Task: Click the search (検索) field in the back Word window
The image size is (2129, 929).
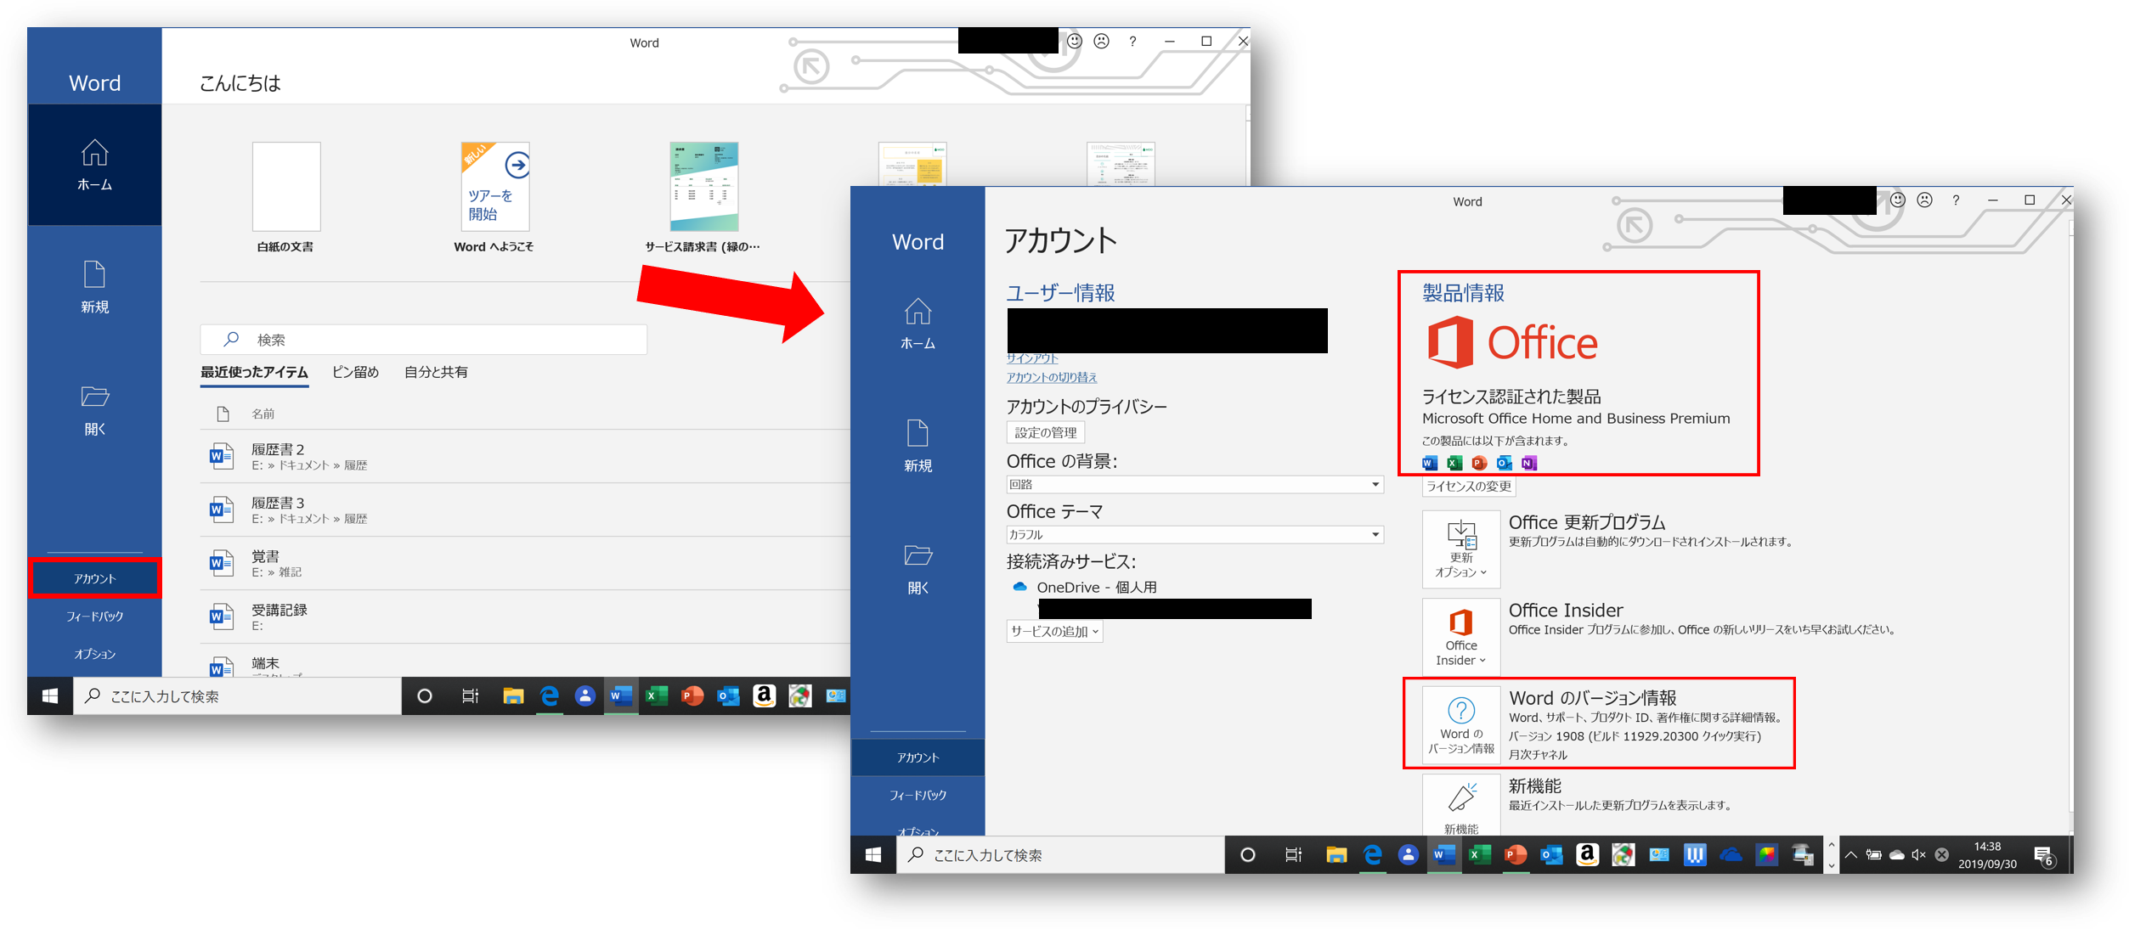Action: click(x=423, y=340)
